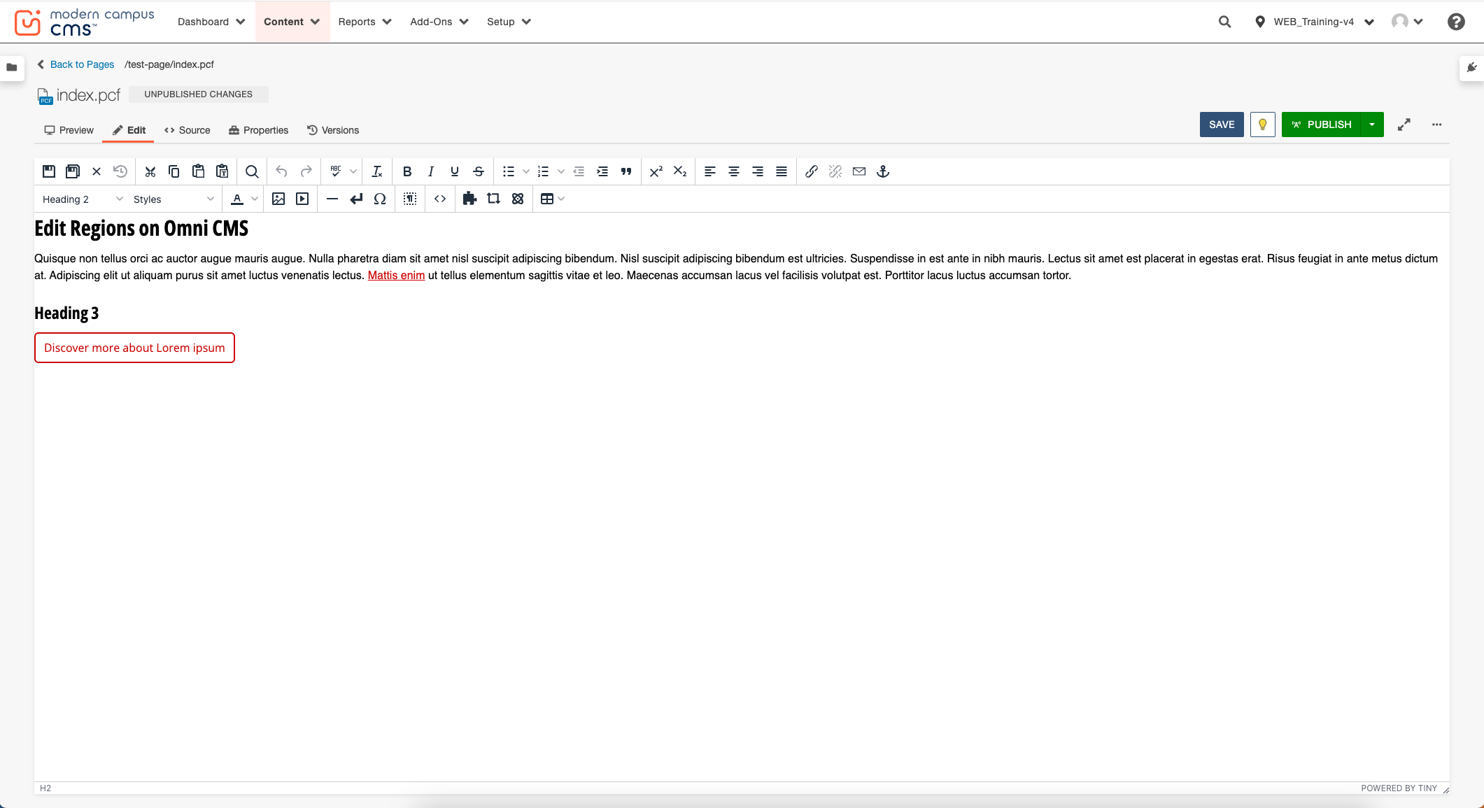Open special character Omega icon

[x=380, y=199]
